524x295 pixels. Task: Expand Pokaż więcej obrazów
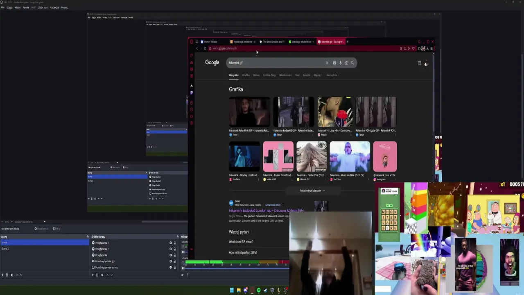pyautogui.click(x=312, y=191)
